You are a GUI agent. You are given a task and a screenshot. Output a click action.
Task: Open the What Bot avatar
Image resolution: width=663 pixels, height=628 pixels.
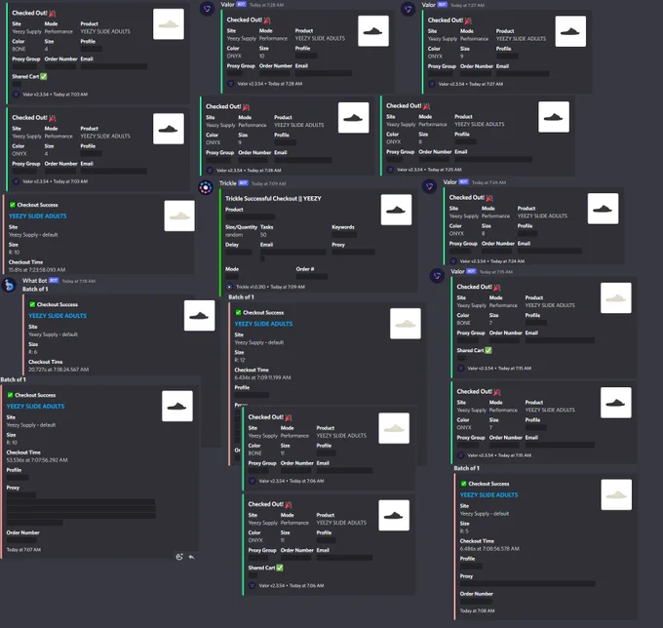point(9,285)
